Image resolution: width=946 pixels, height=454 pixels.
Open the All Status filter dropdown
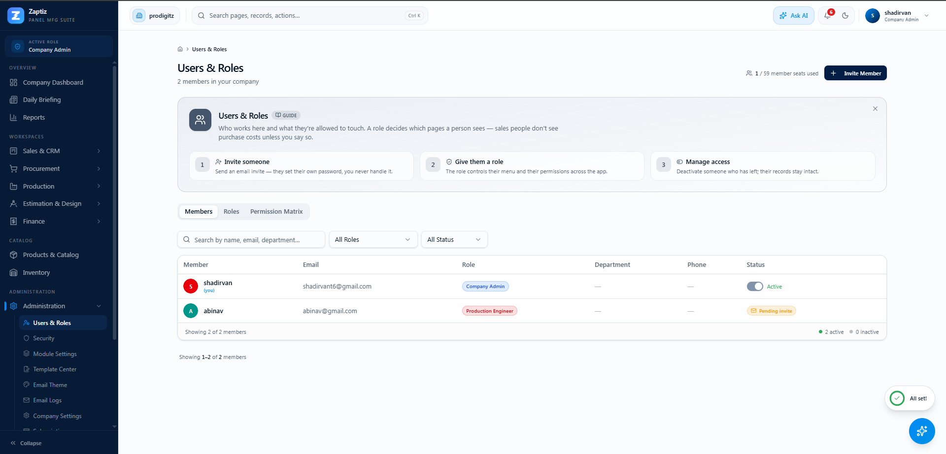pyautogui.click(x=454, y=239)
